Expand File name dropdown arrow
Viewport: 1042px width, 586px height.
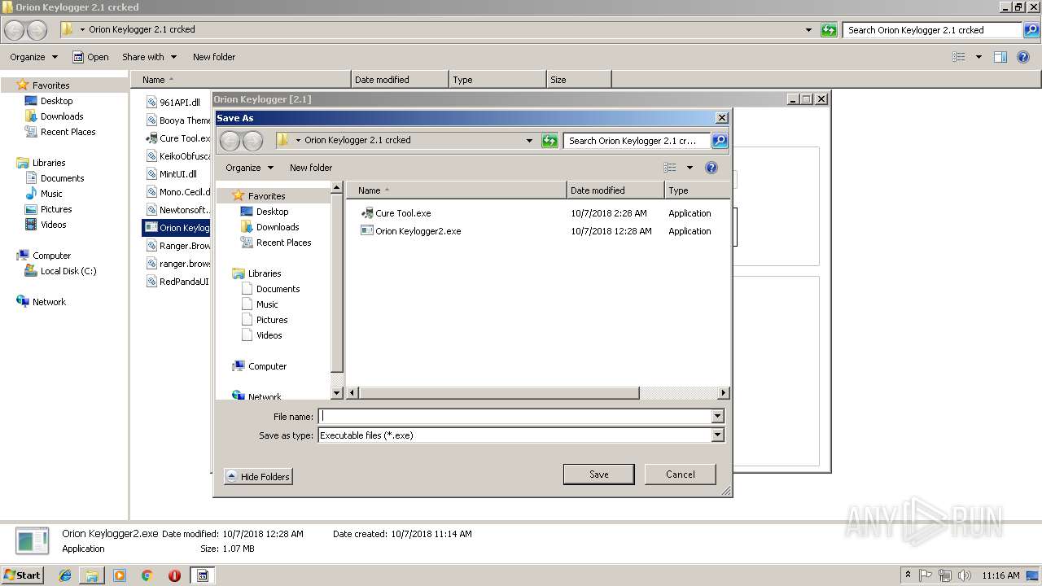tap(717, 417)
